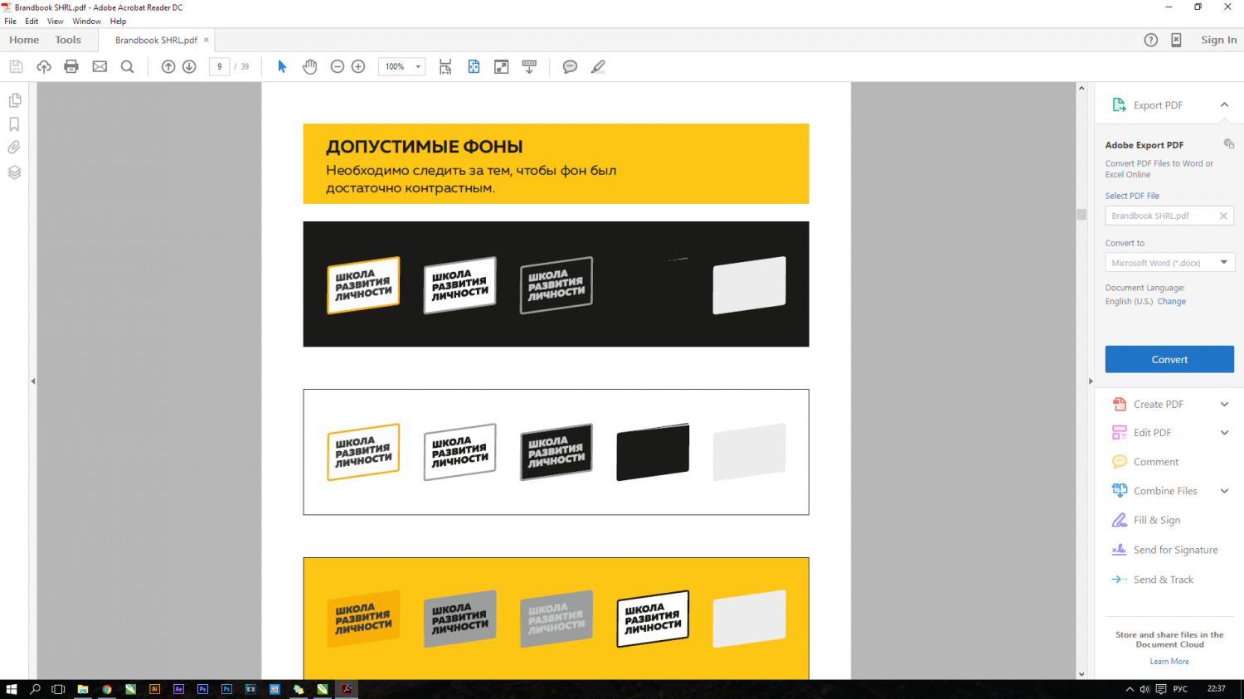Open Windows Start menu
Viewport: 1244px width, 699px height.
[12, 689]
